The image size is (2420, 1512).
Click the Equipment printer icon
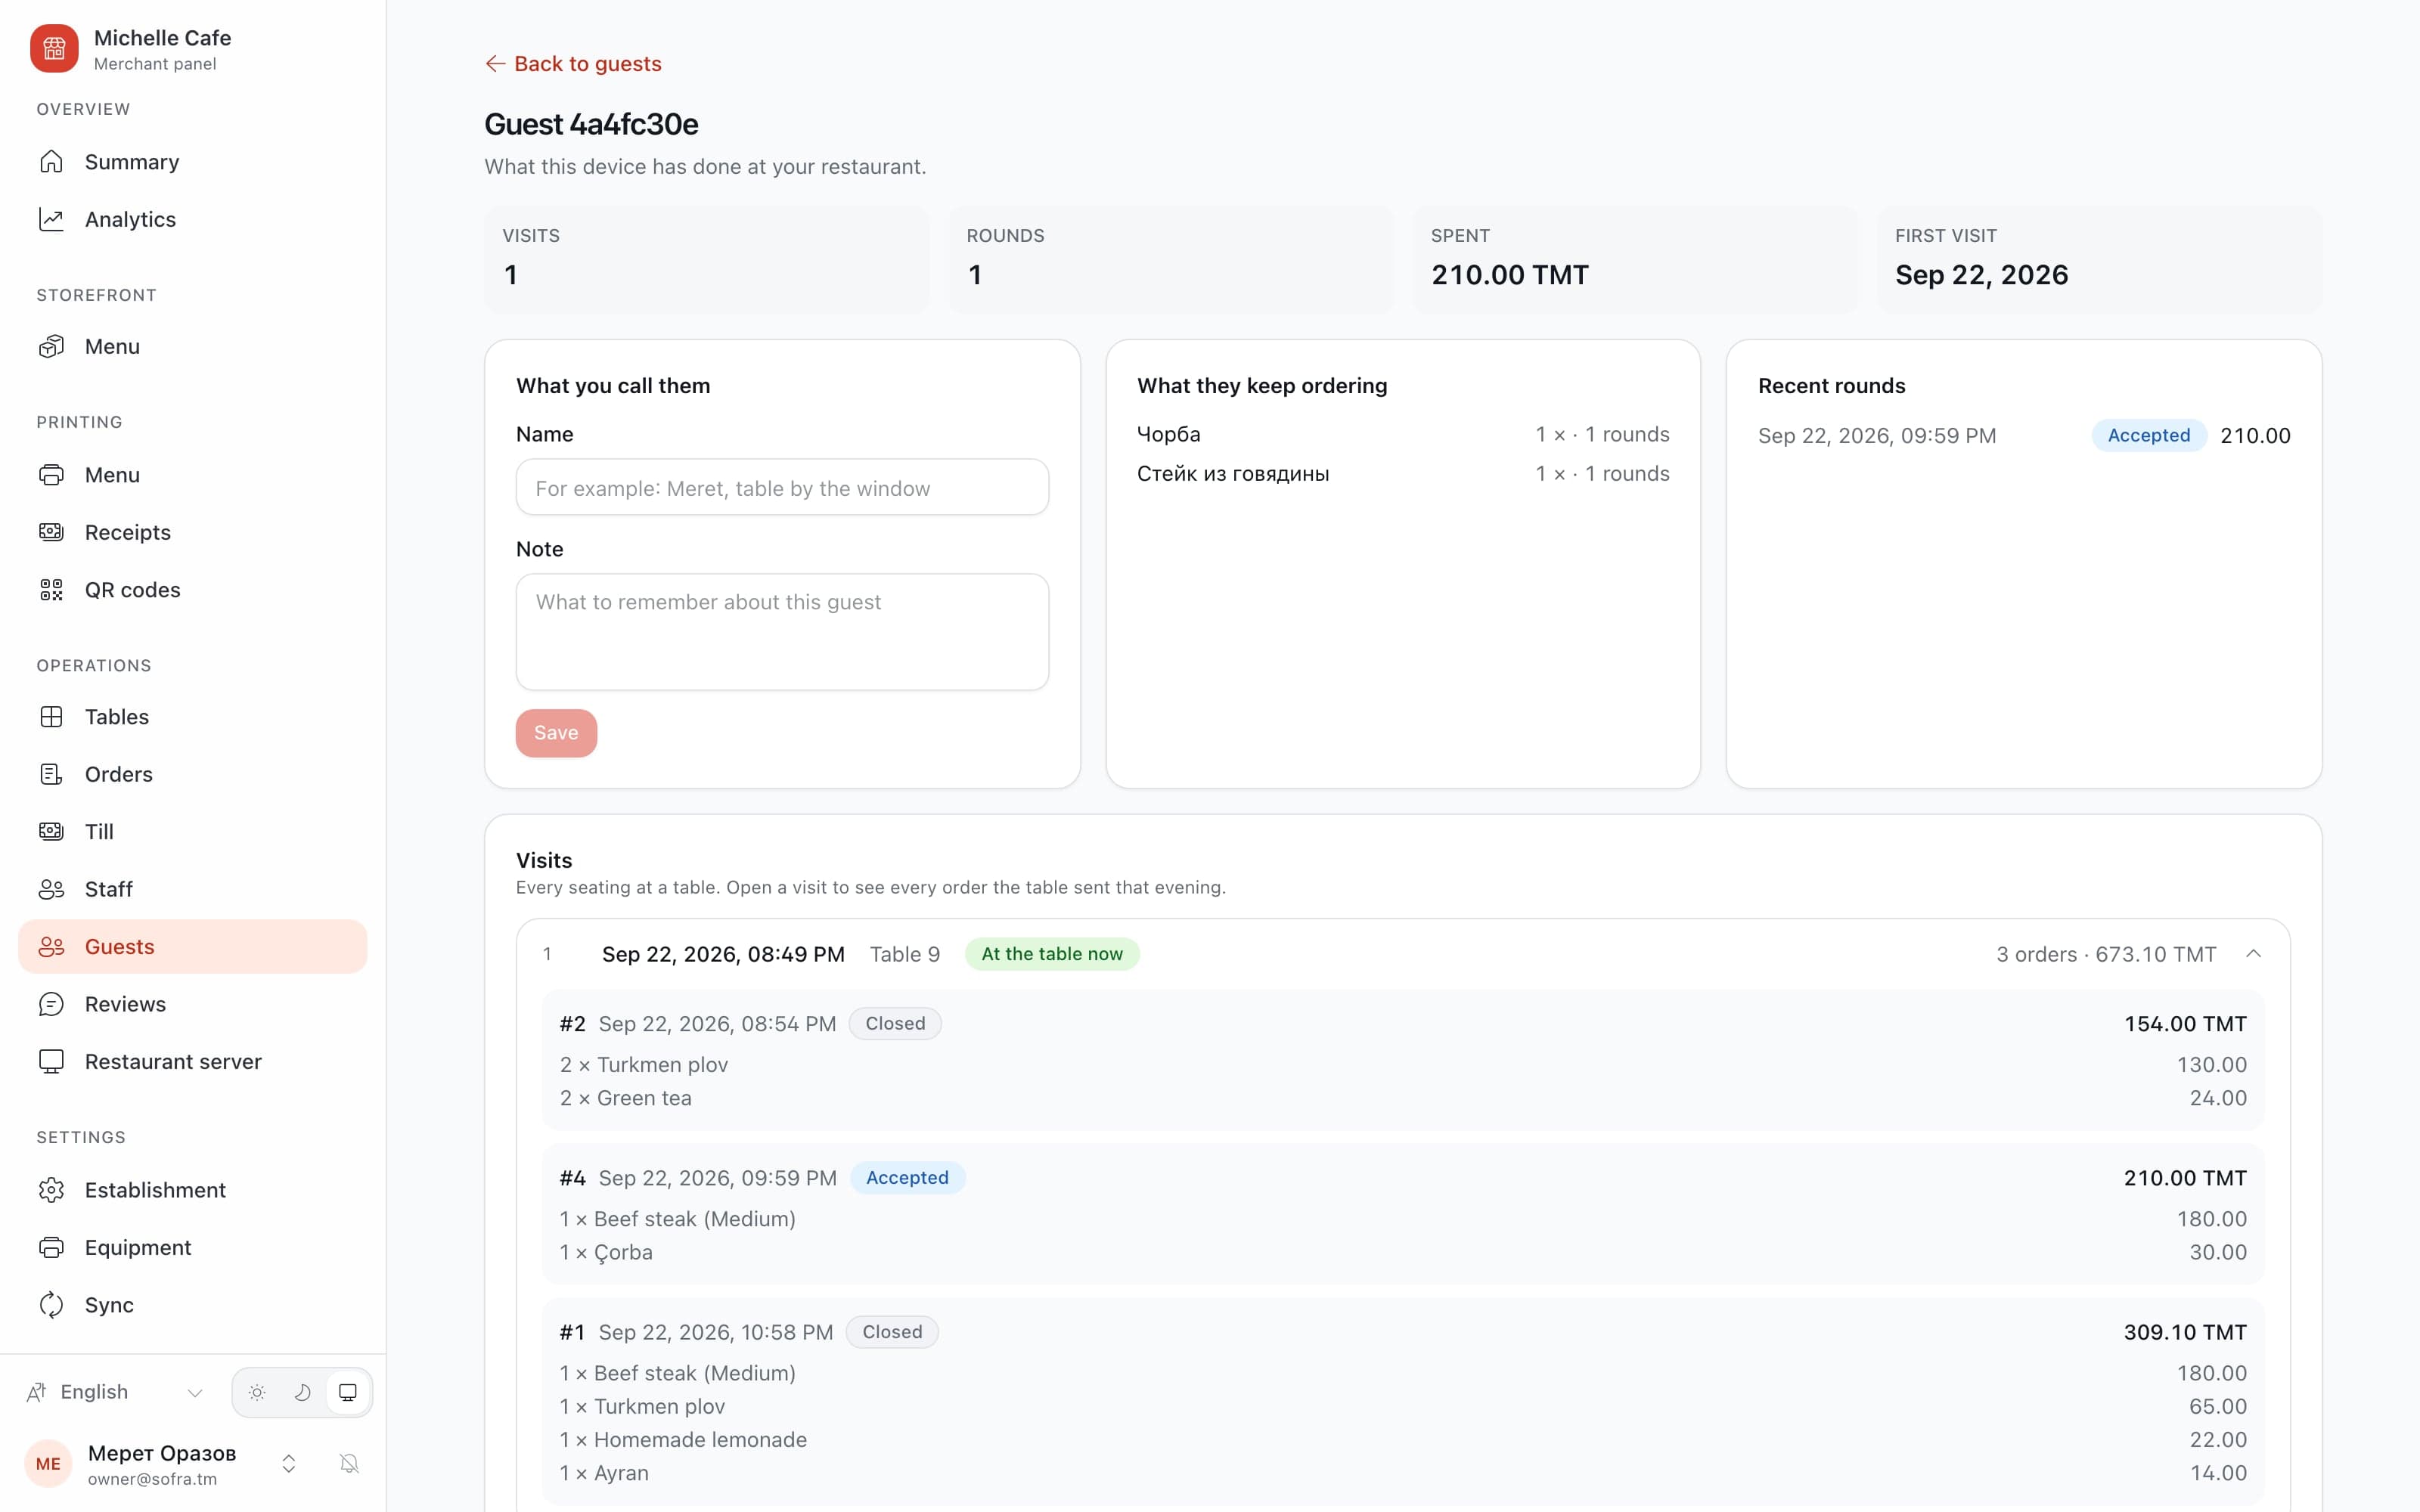coord(51,1247)
